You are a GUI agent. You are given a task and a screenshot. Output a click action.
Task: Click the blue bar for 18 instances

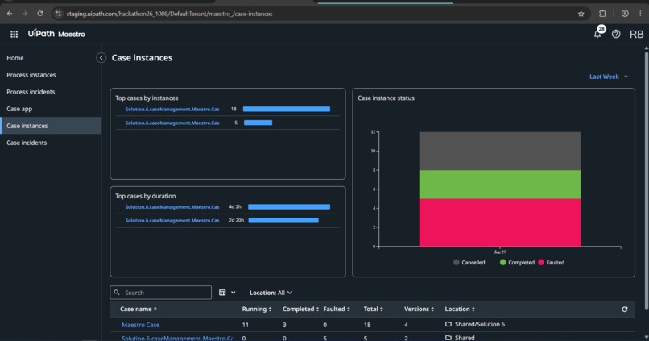(x=287, y=110)
